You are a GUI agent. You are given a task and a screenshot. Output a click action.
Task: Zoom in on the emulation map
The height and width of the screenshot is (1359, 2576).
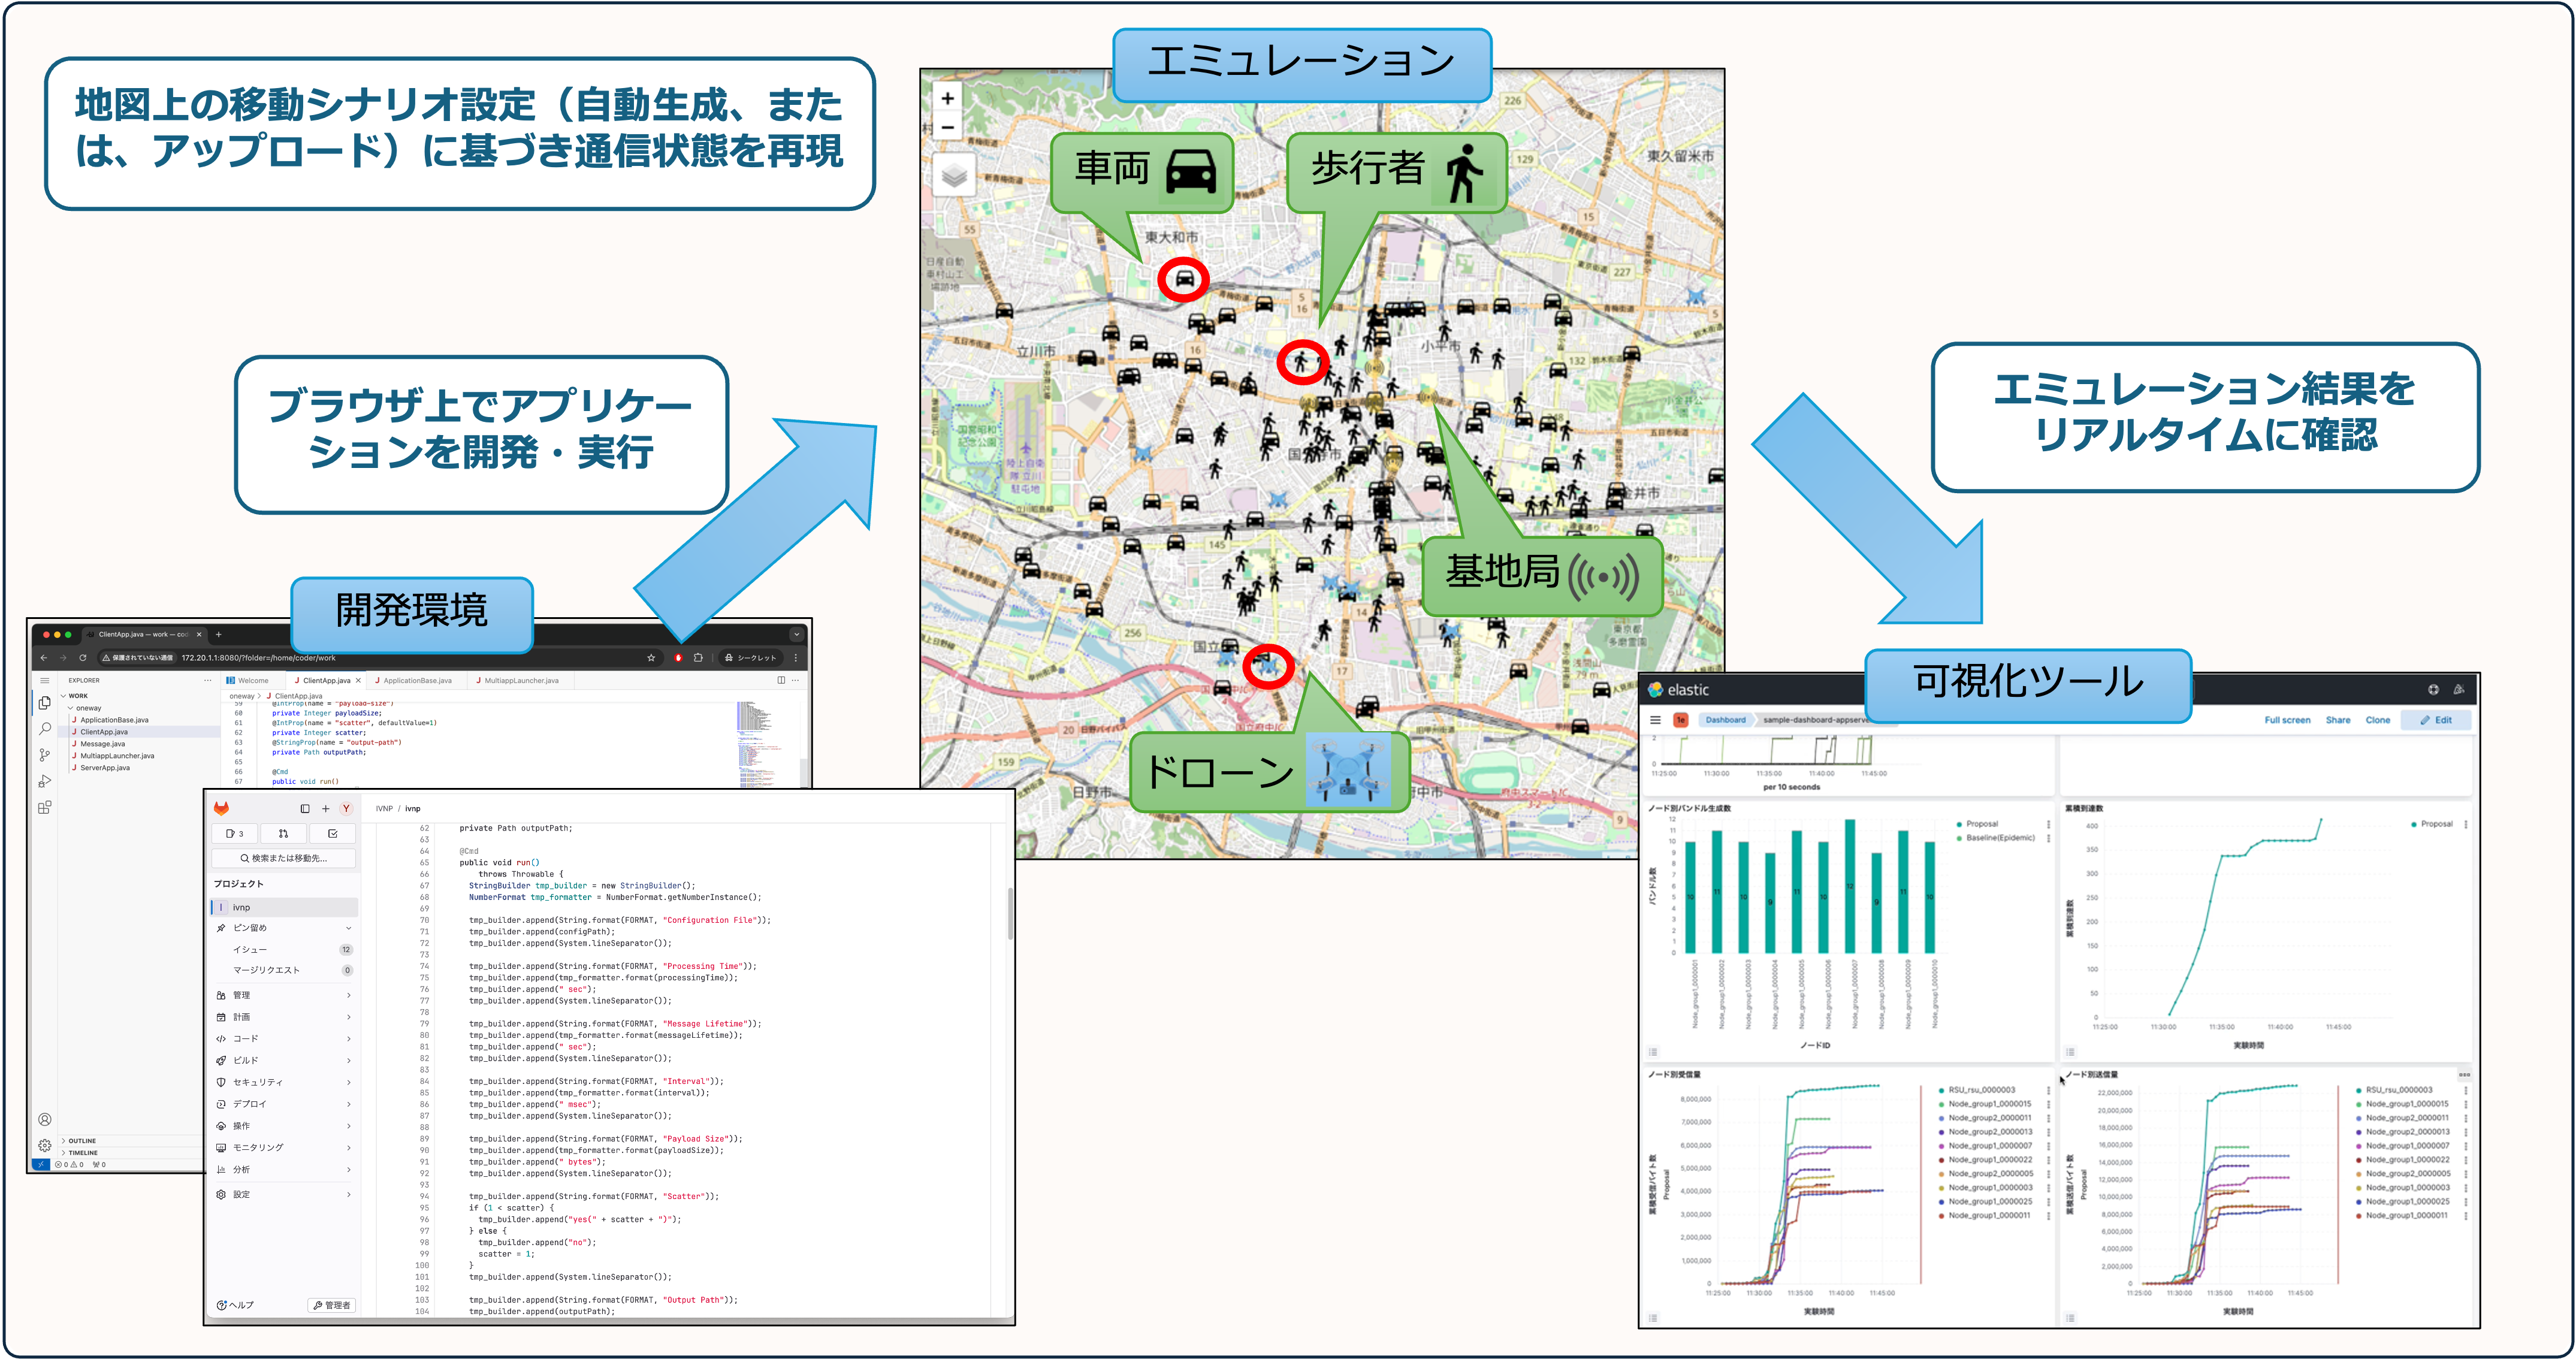[x=948, y=98]
